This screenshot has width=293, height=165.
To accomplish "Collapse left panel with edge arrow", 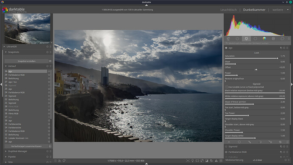I will point(1,84).
